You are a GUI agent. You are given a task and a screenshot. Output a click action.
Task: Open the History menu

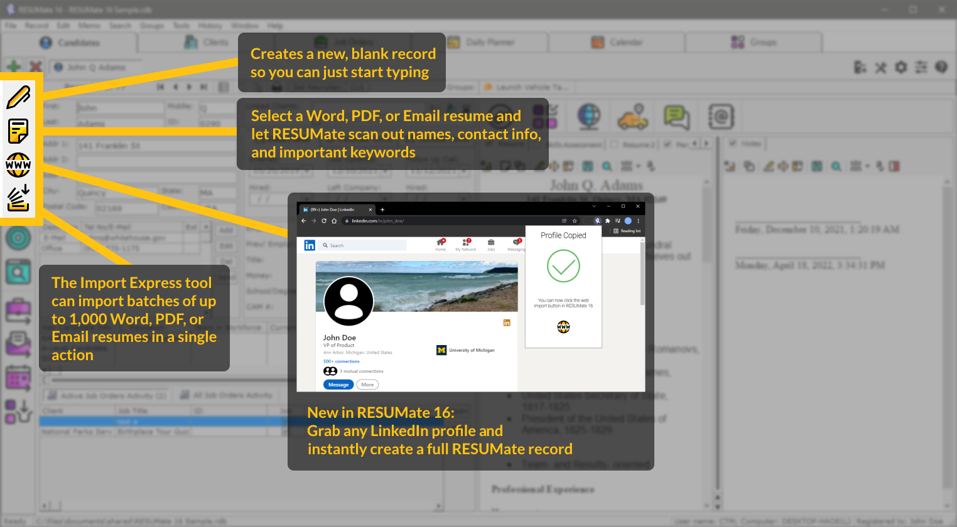tap(210, 26)
